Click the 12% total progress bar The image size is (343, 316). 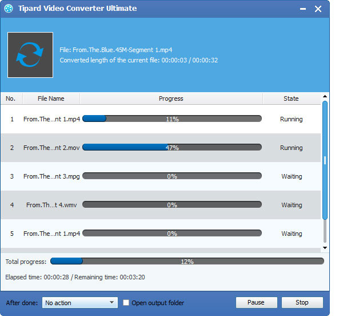(x=187, y=261)
